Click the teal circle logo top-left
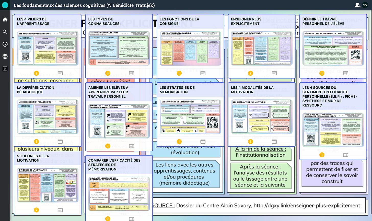 (5, 5)
